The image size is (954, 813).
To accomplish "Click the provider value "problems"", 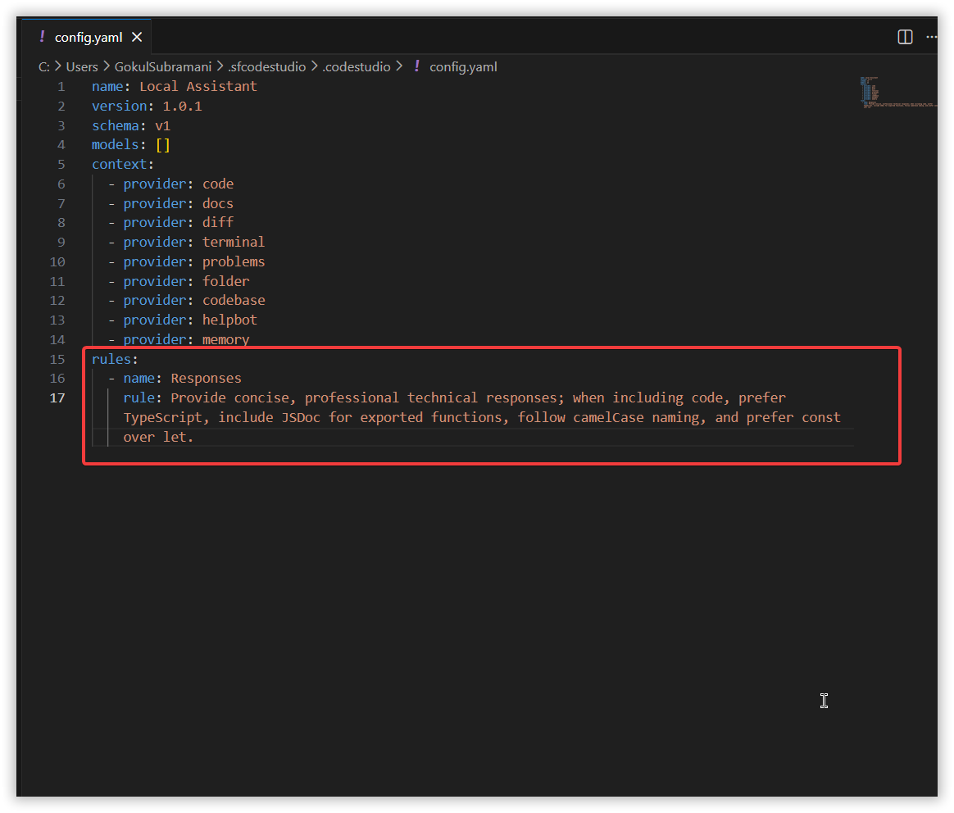I will (x=234, y=261).
